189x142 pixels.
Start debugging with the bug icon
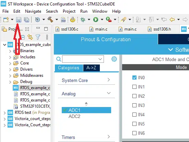(x=83, y=20)
